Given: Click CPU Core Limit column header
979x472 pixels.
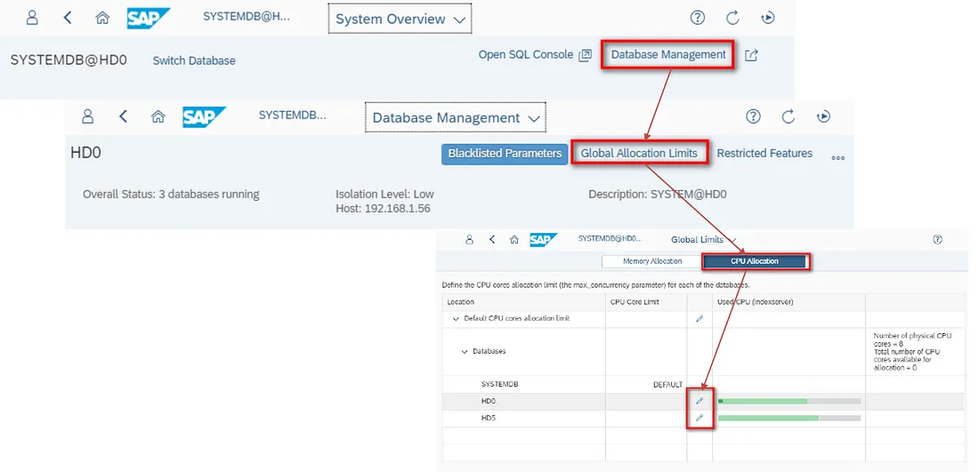Looking at the screenshot, I should (635, 302).
